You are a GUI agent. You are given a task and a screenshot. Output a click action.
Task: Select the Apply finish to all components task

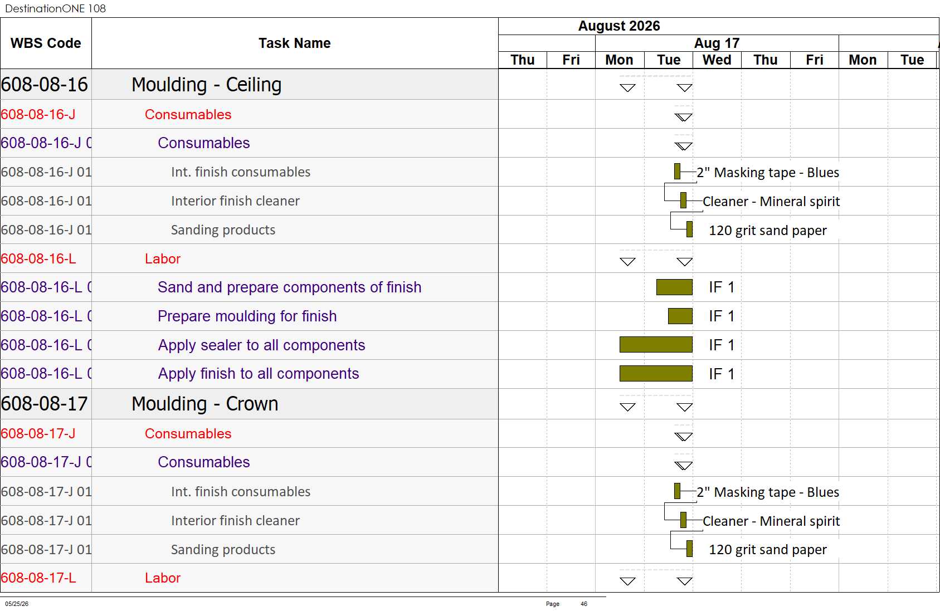point(259,374)
